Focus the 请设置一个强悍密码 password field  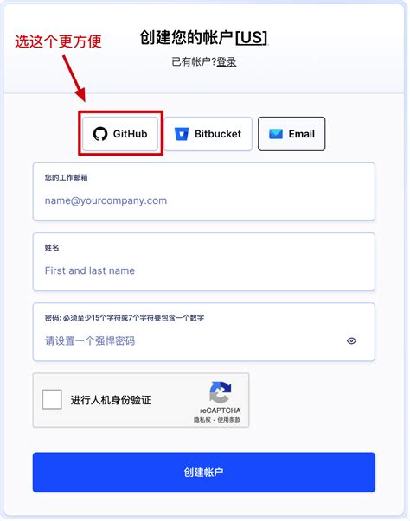point(204,332)
